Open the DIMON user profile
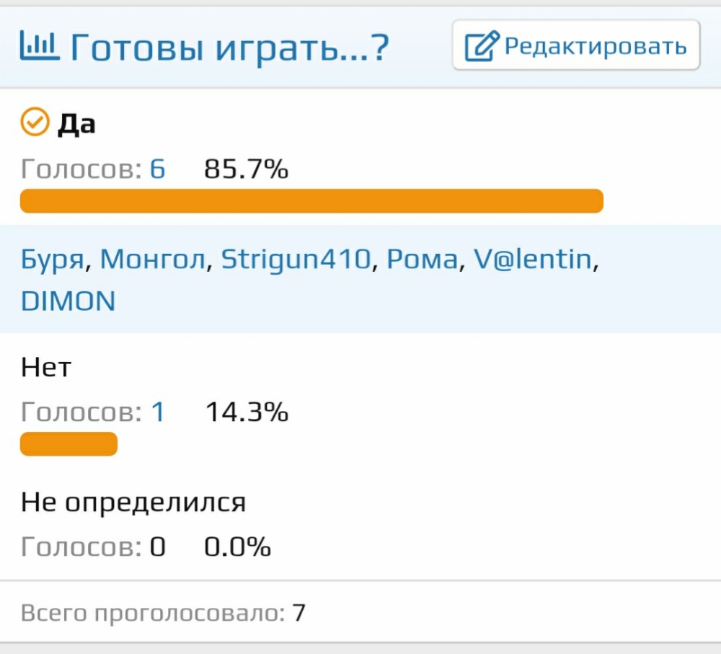The width and height of the screenshot is (721, 654). click(68, 301)
